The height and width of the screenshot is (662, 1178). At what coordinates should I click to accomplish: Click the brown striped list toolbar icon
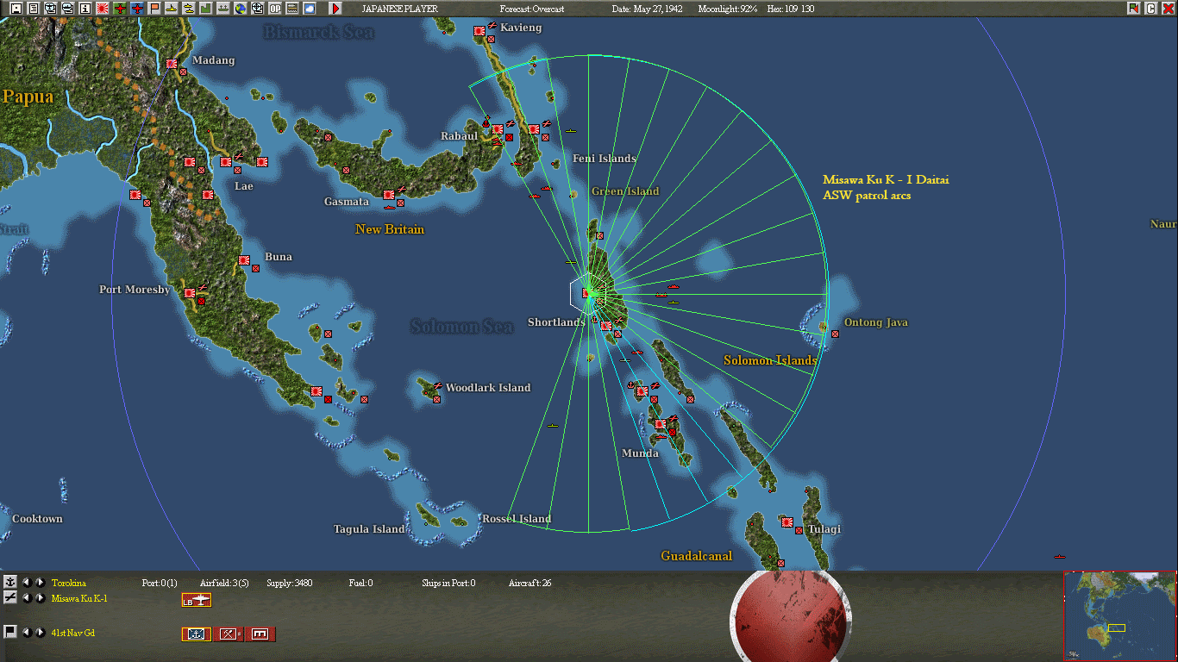click(292, 9)
